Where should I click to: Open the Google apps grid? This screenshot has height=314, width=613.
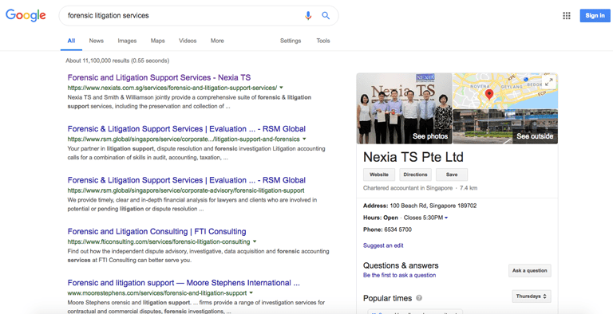pyautogui.click(x=567, y=16)
